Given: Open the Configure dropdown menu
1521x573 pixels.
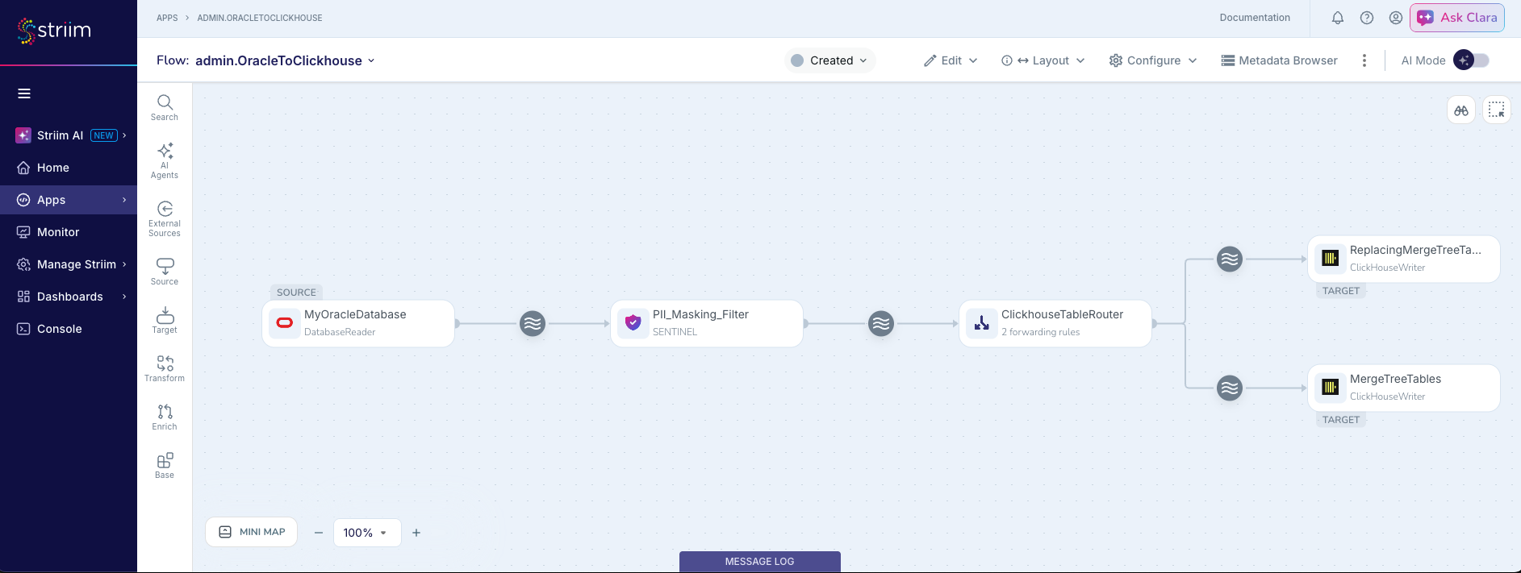Looking at the screenshot, I should coord(1153,60).
